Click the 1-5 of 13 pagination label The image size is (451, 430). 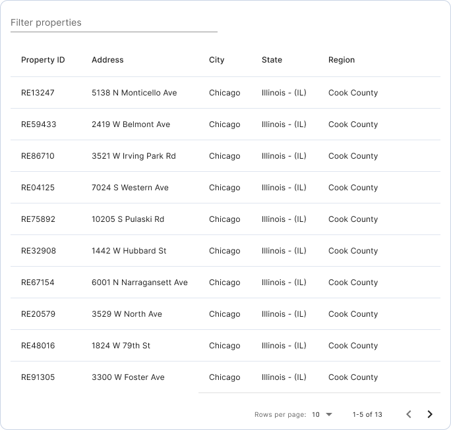point(367,414)
